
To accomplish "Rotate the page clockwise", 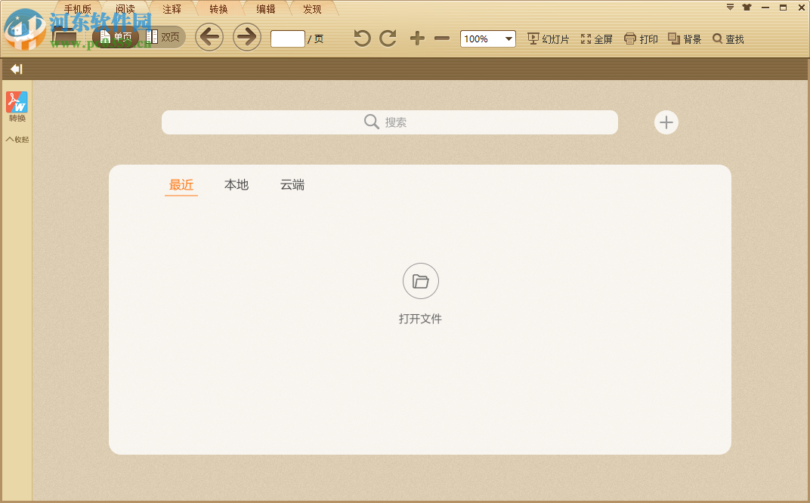I will tap(388, 37).
